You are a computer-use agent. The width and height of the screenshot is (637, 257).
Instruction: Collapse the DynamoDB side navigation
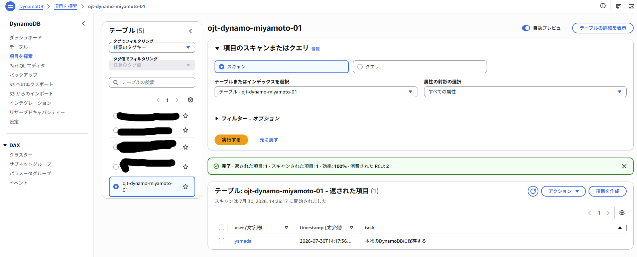tap(84, 23)
